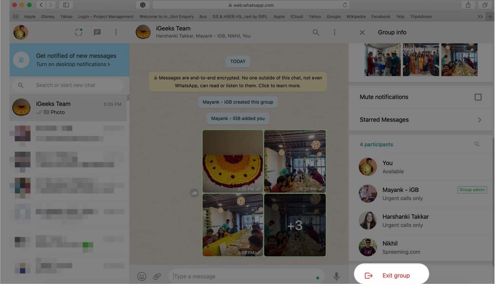
Task: Open a new Safari tab with plus
Action: [490, 17]
